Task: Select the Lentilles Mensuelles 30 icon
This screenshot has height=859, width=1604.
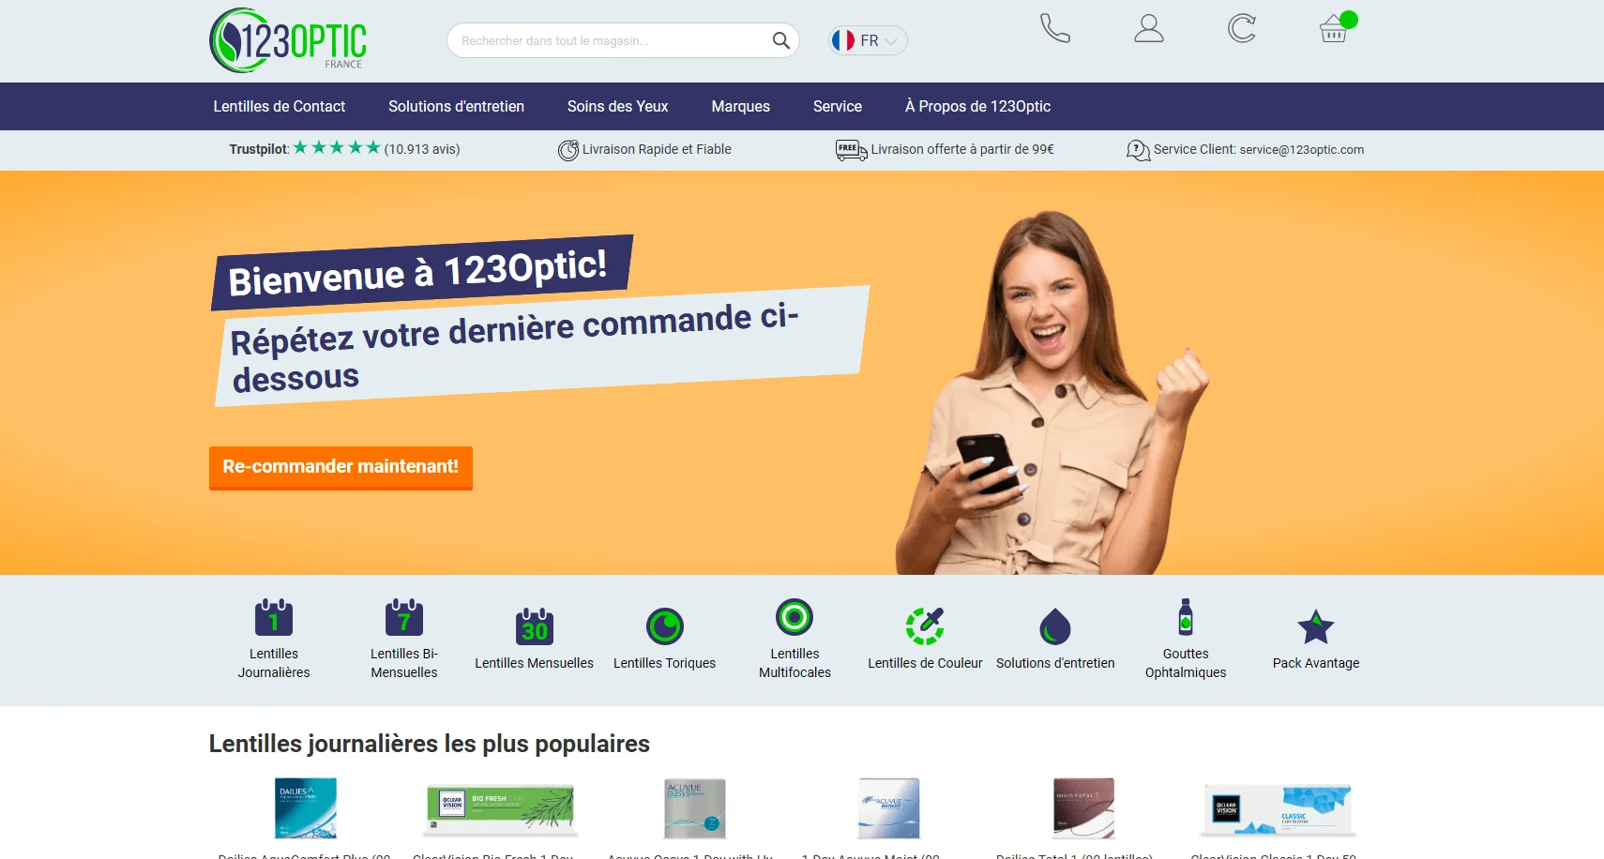Action: click(535, 626)
